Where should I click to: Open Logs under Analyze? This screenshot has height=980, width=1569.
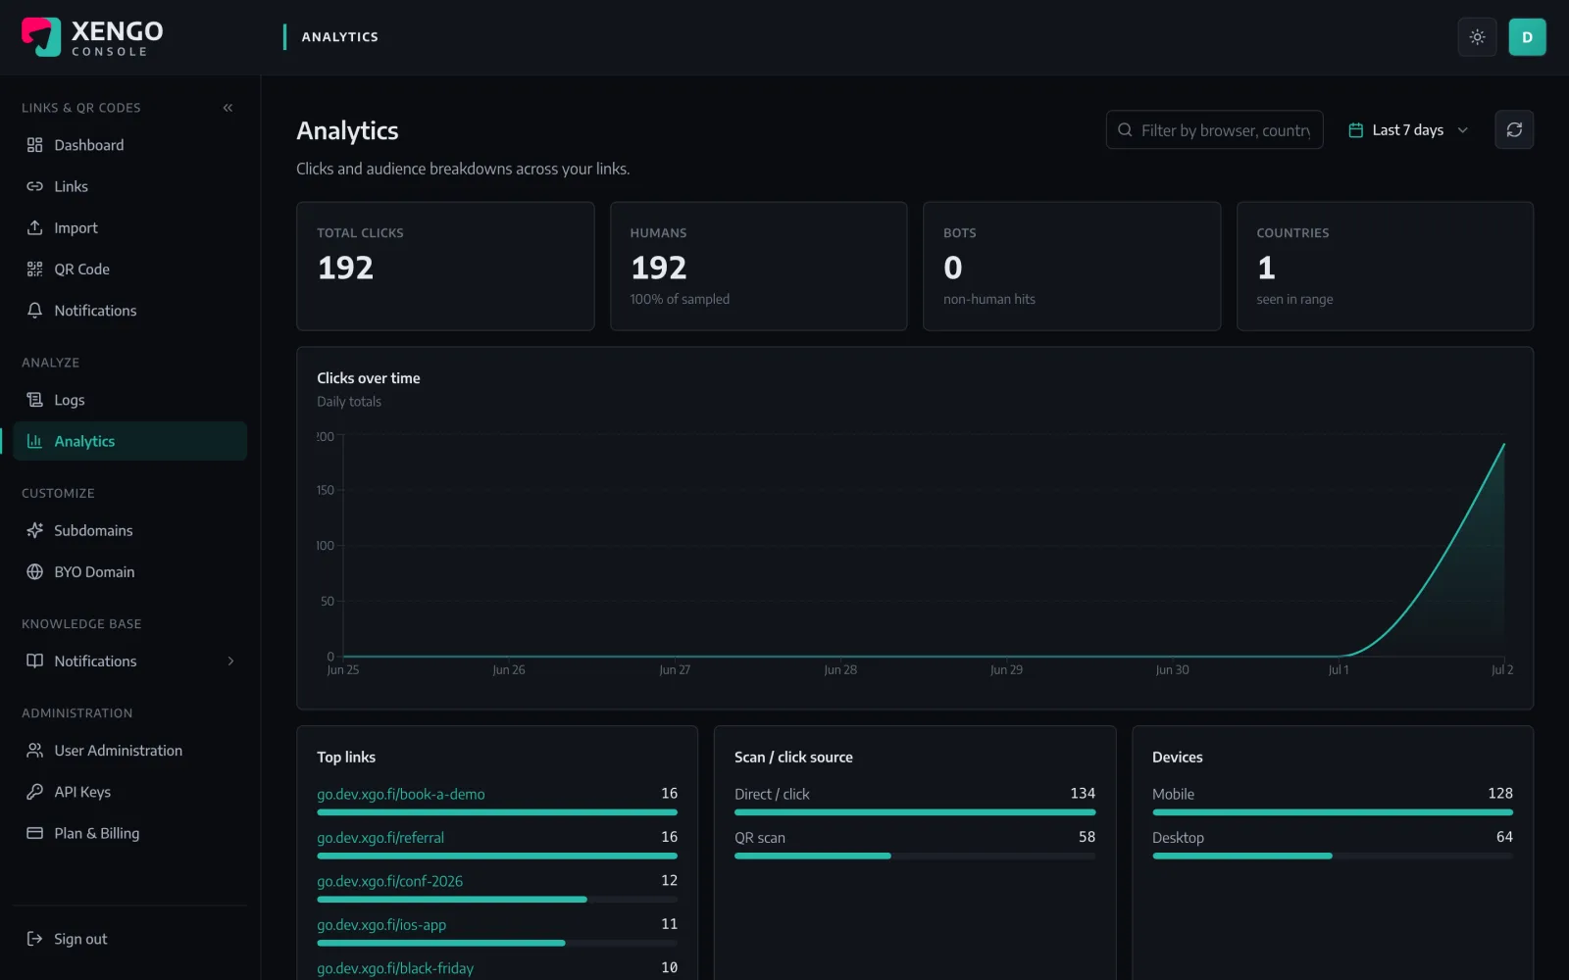(x=129, y=400)
